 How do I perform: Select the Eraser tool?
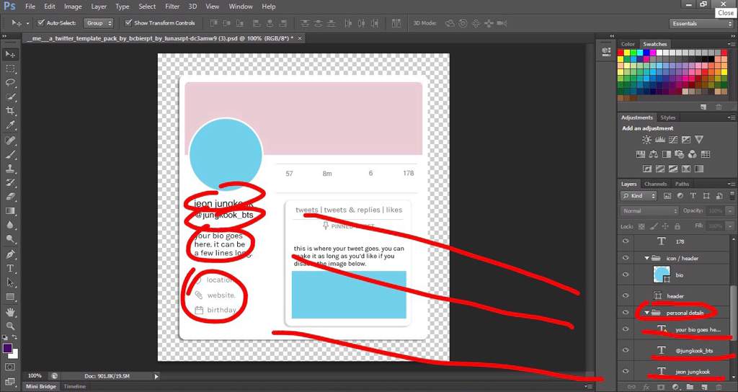tap(10, 197)
